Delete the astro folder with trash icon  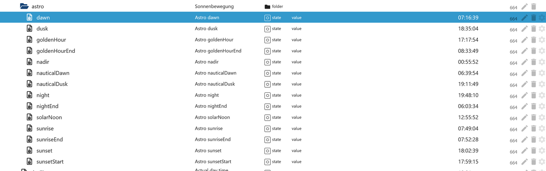[533, 7]
